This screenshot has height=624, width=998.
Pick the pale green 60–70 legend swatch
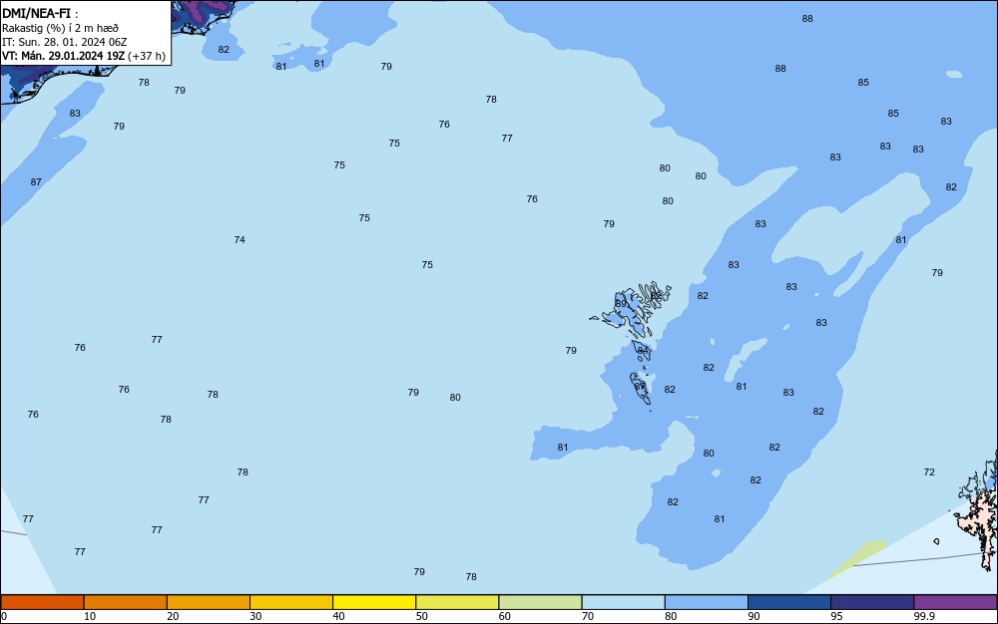[x=540, y=602]
